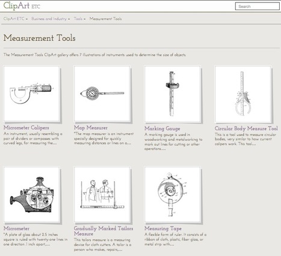
Task: Click the description starting 'A marking gauge is used'
Action: [173, 141]
